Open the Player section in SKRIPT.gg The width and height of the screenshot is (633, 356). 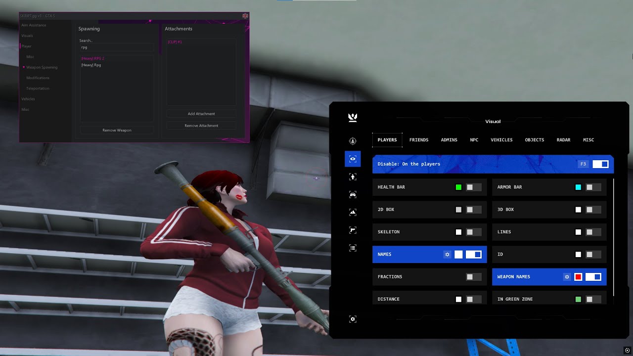[x=26, y=46]
